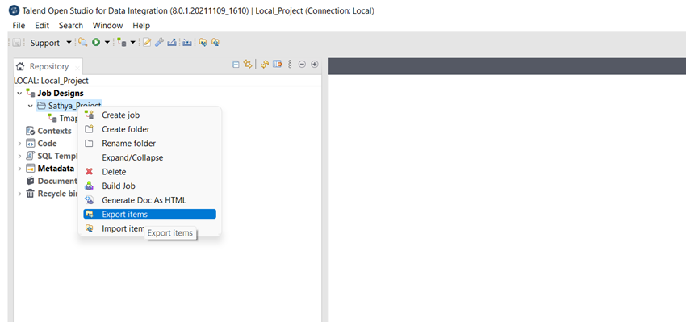Maximize the Repository panel
This screenshot has height=322, width=686.
click(314, 65)
